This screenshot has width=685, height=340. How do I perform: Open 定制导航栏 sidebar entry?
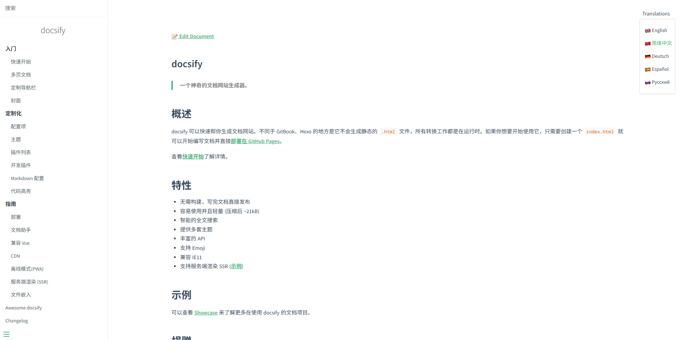tap(23, 88)
